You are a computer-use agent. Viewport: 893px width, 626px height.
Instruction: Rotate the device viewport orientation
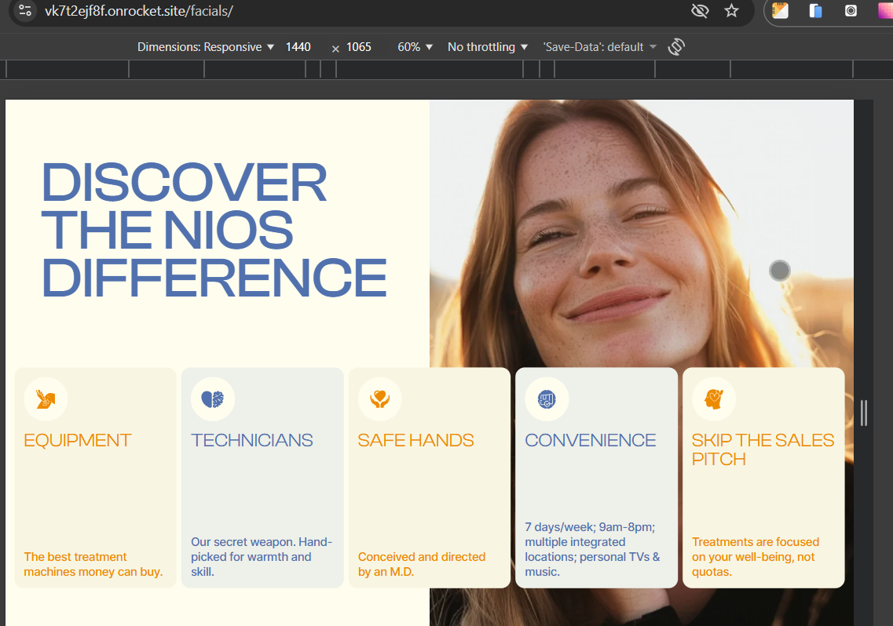676,47
